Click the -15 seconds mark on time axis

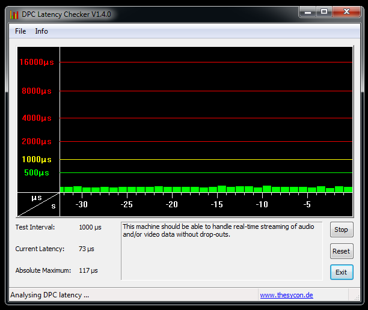coord(217,205)
